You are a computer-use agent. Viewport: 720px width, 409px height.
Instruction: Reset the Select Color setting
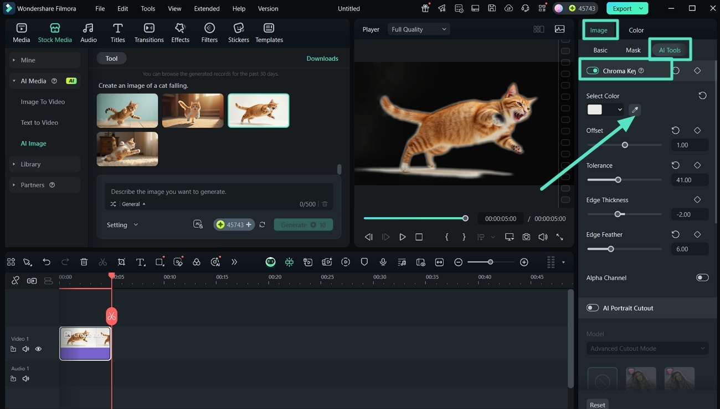(x=702, y=96)
